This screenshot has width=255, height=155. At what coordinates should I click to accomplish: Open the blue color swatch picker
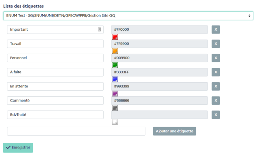[115, 79]
